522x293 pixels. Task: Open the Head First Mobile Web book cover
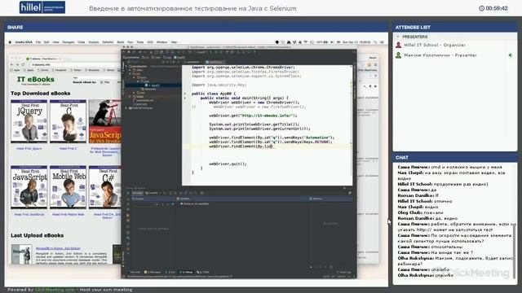(x=68, y=187)
